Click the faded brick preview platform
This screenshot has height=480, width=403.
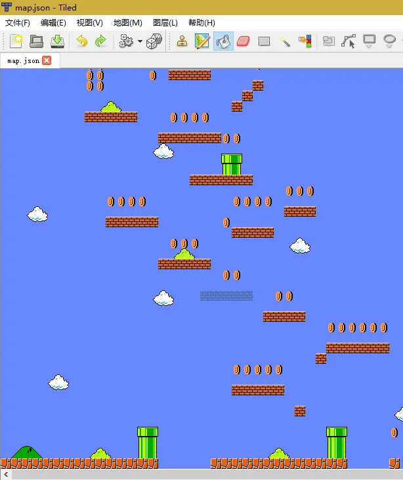(x=226, y=295)
